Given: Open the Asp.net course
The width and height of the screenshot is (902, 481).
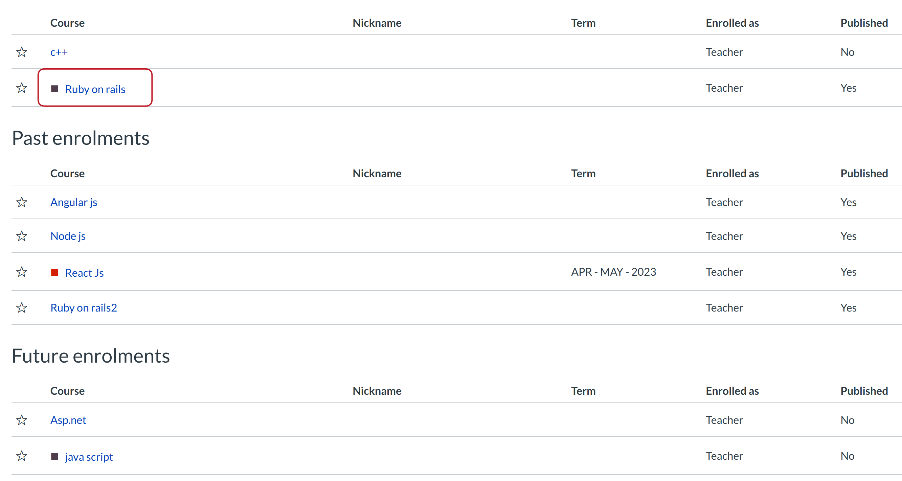Looking at the screenshot, I should (68, 420).
